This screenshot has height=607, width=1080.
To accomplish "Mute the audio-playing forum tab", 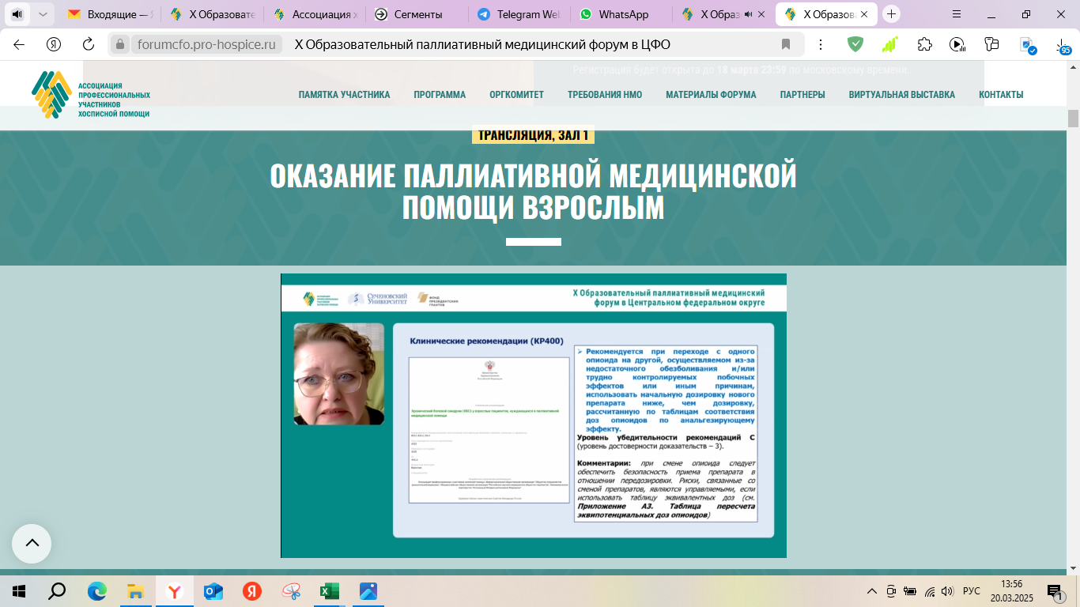I will [747, 14].
